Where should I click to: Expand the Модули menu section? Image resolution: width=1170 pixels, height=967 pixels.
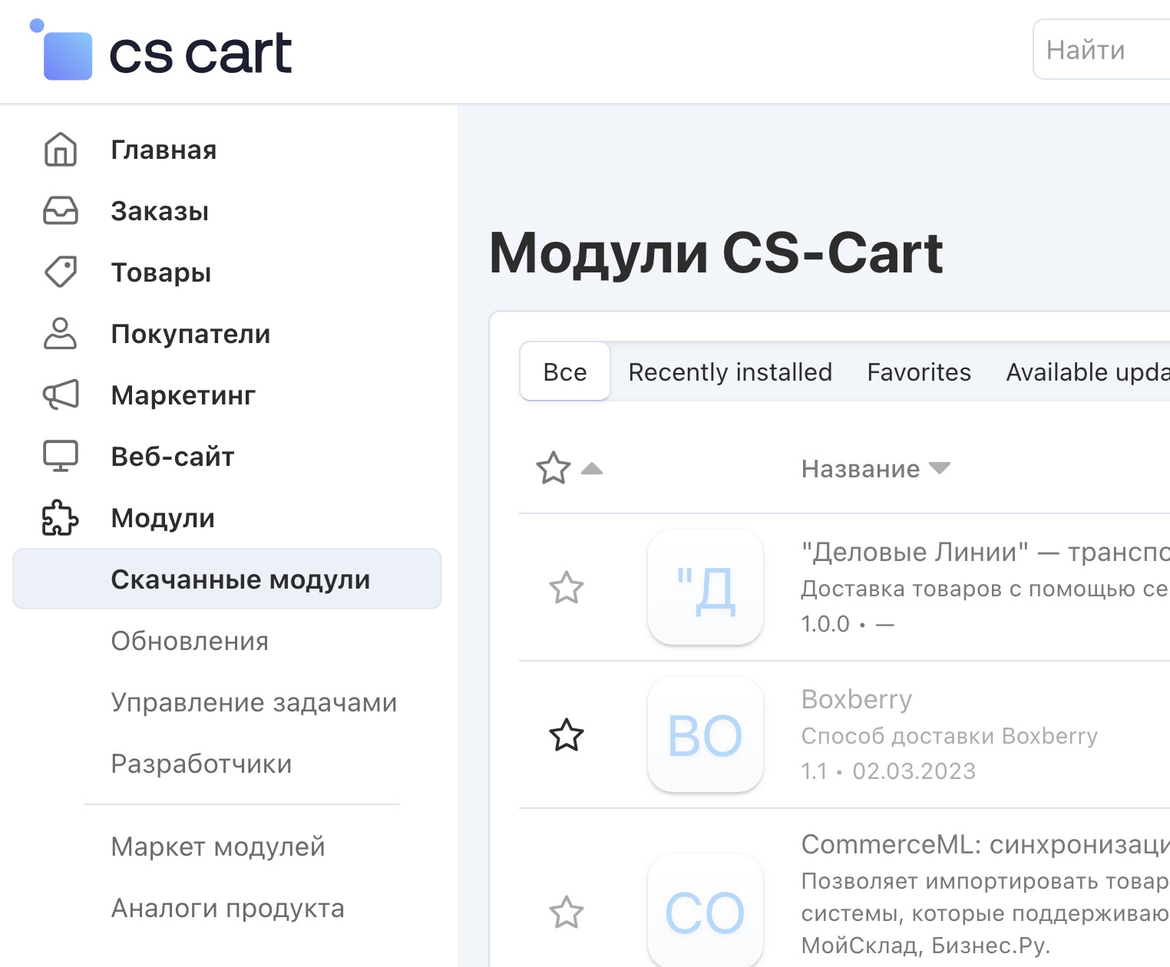tap(163, 518)
